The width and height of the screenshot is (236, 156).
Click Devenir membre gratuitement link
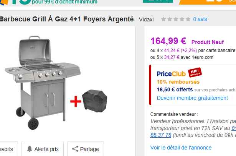pos(192,98)
